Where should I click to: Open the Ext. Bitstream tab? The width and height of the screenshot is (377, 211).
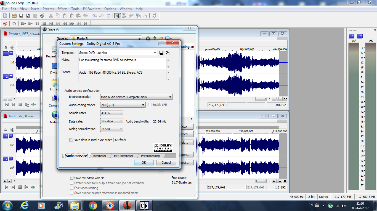[123, 156]
